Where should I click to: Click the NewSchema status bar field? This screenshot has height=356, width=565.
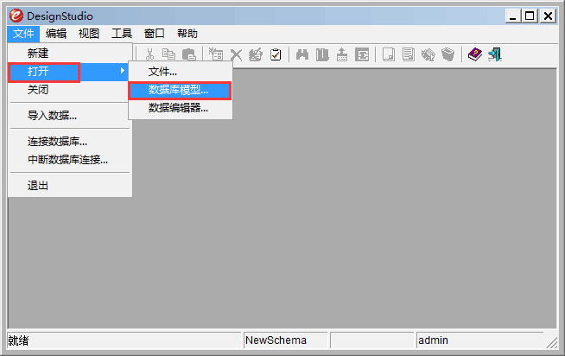285,340
